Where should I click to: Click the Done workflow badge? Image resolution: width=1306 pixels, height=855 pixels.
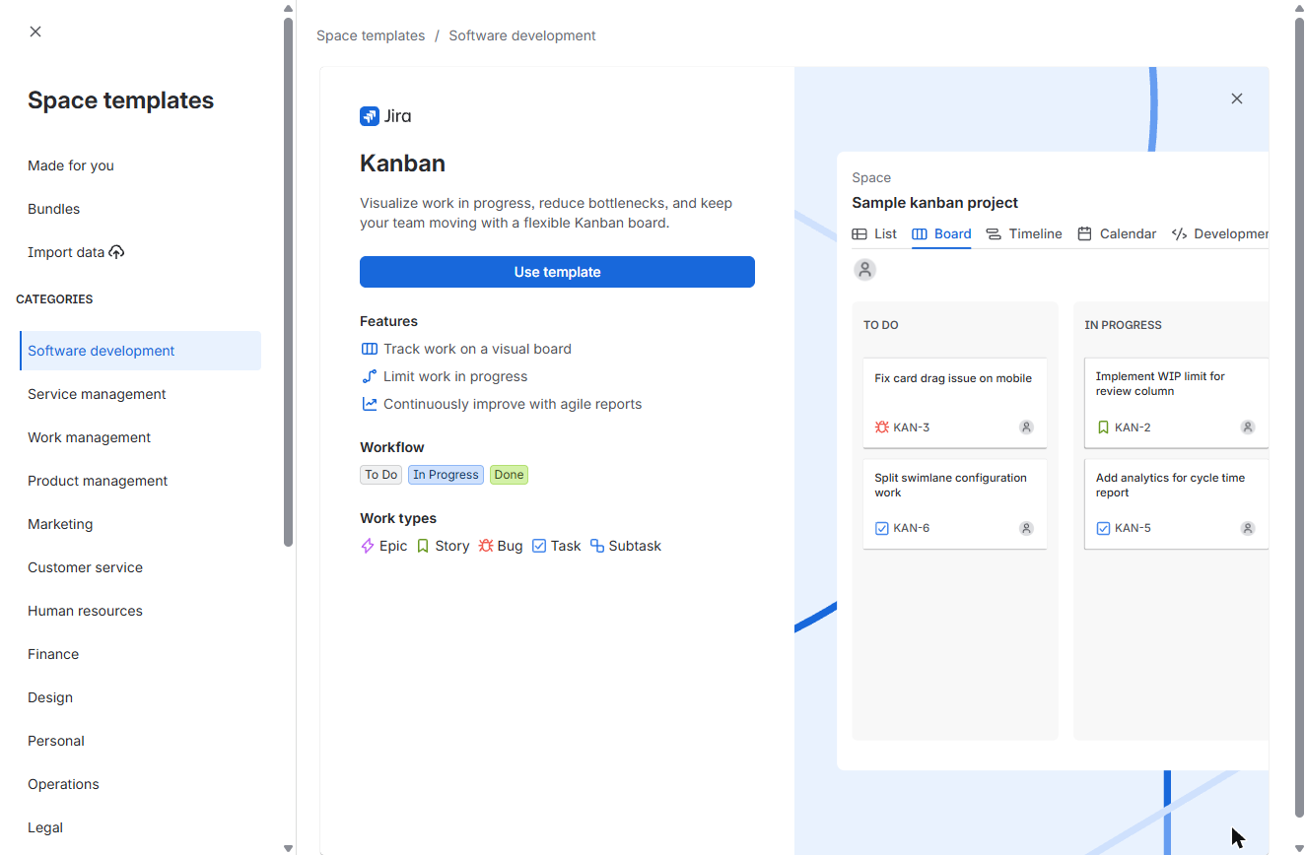click(x=509, y=475)
